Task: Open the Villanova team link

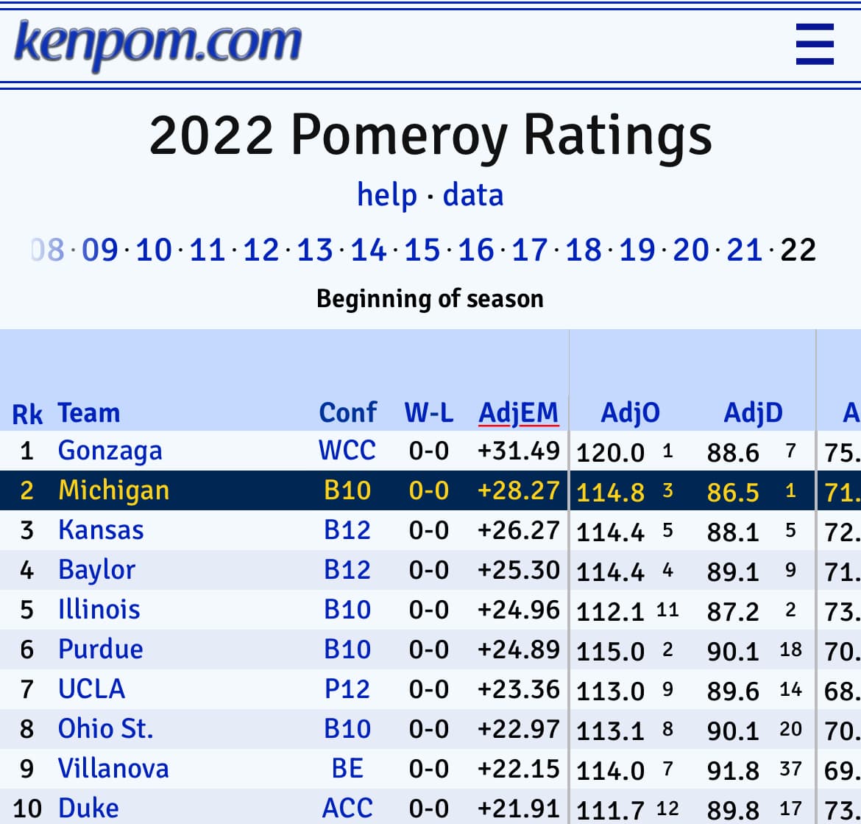Action: (113, 769)
